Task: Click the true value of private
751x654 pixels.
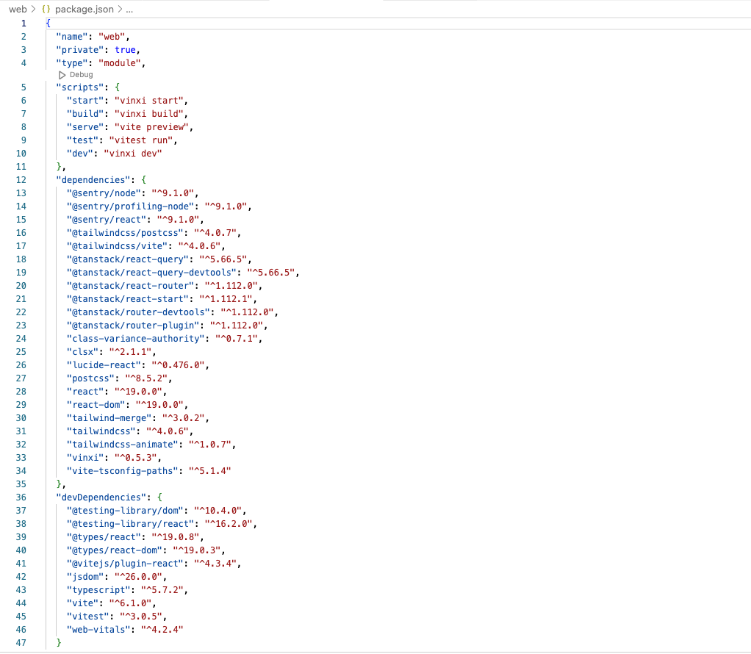Action: point(125,50)
